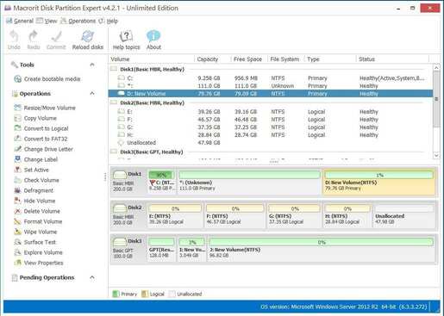Open the General menu
The image size is (444, 316).
[20, 21]
